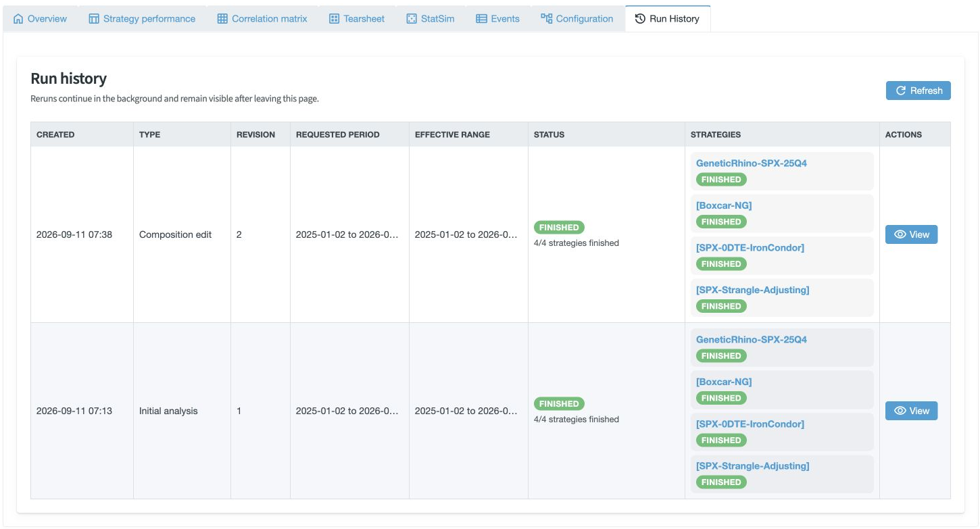This screenshot has width=980, height=529.
Task: Go to the Tearsheet tab
Action: pos(357,19)
